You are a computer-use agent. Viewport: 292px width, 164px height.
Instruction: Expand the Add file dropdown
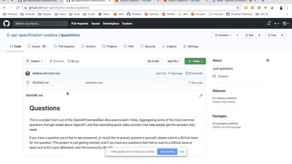(x=173, y=61)
